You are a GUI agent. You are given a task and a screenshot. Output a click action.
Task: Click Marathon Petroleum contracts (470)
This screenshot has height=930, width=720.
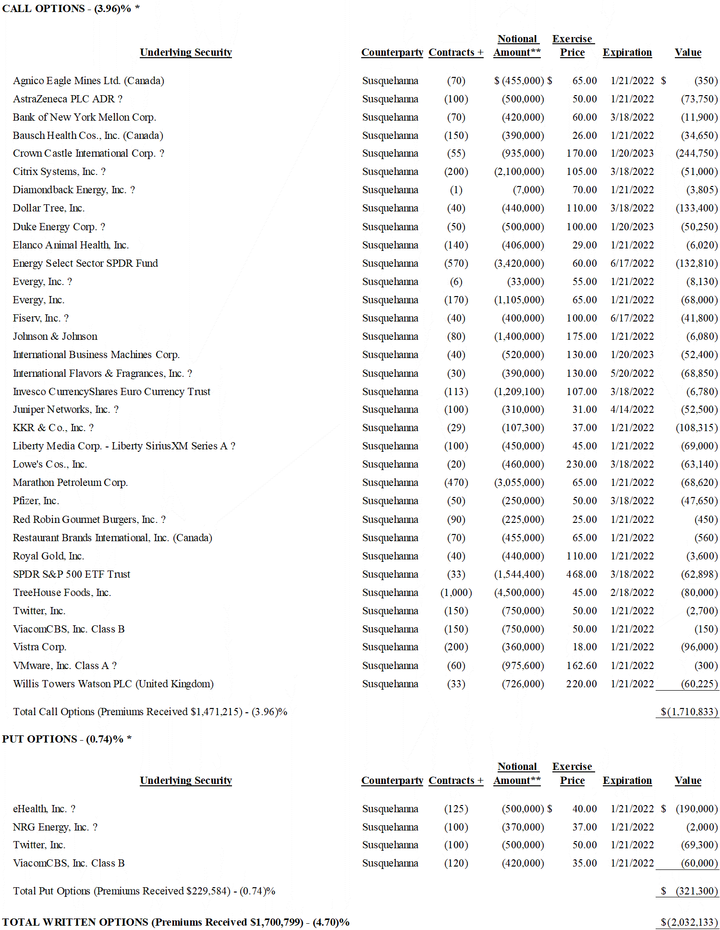point(456,483)
